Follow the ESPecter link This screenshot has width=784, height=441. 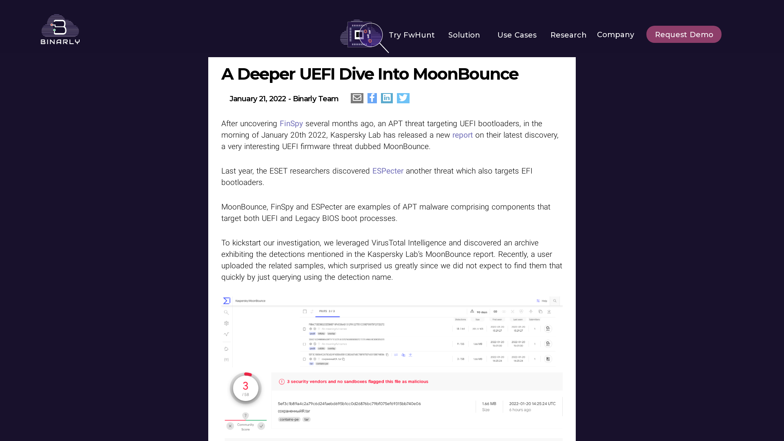(x=388, y=171)
